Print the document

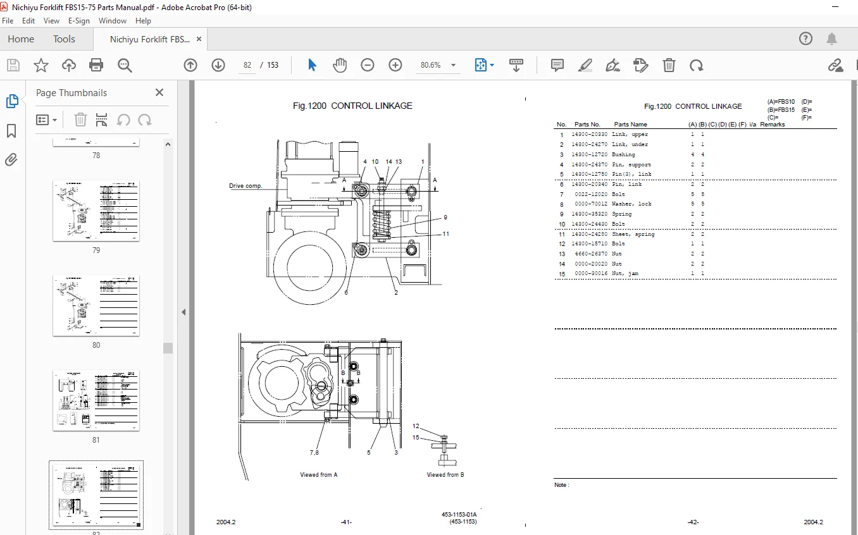point(96,65)
